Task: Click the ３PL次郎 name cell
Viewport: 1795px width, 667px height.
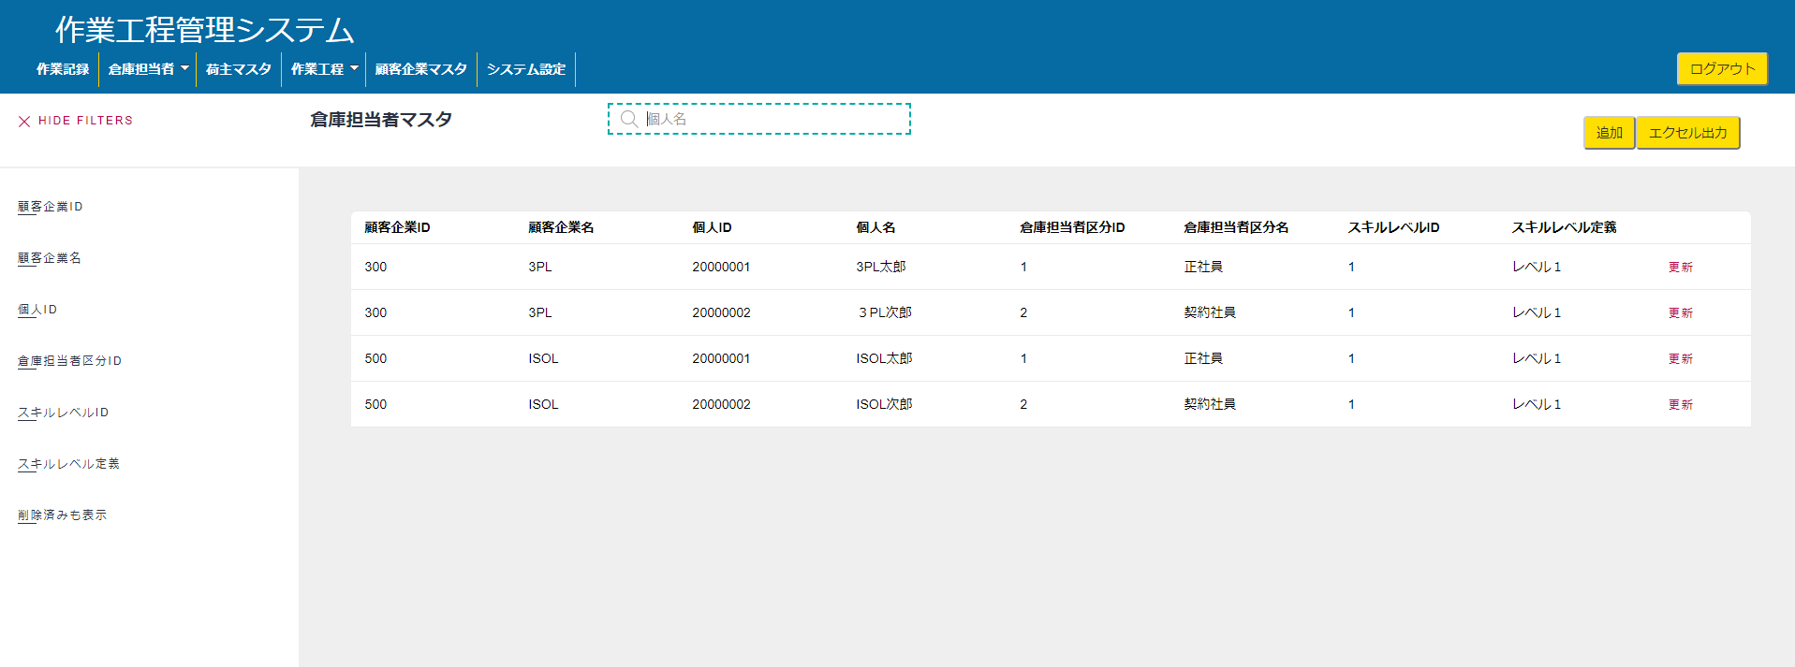Action: click(x=884, y=312)
